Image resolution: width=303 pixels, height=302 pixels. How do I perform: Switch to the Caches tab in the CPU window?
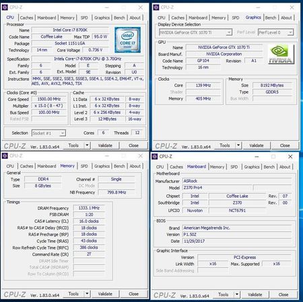click(x=26, y=17)
